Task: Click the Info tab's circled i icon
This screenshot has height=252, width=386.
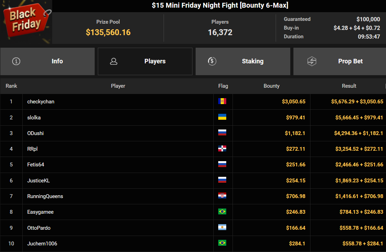Action: coord(16,61)
